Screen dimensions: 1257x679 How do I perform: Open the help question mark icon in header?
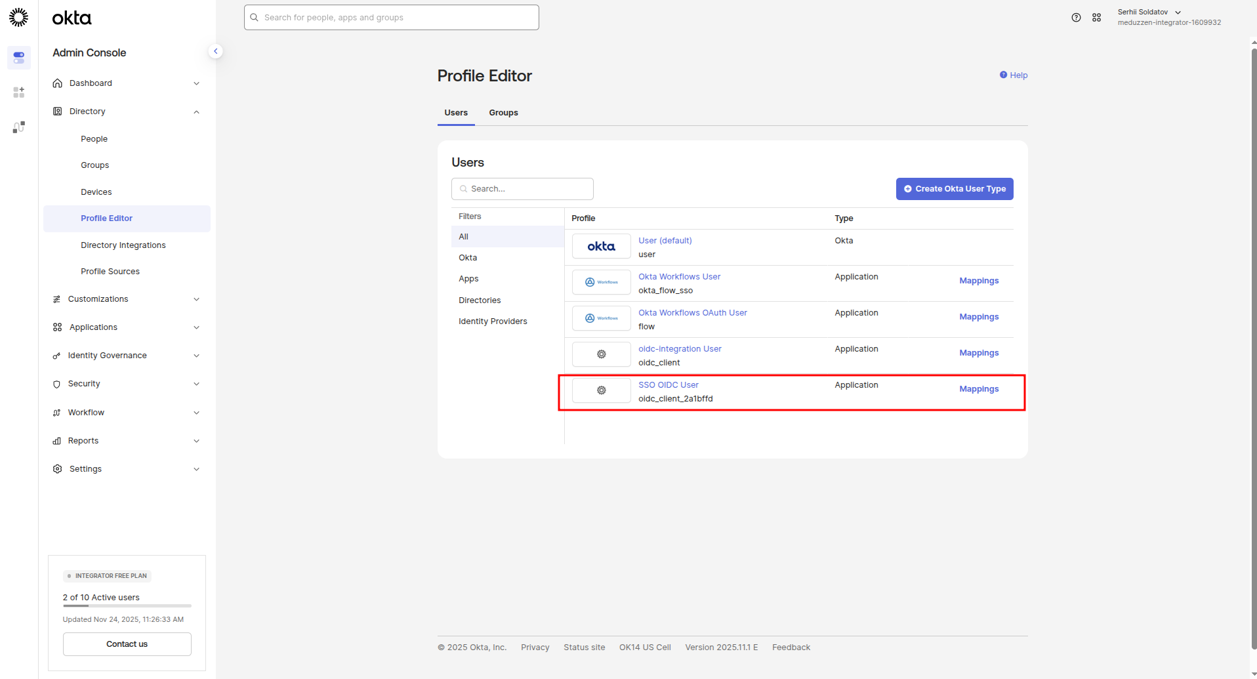pos(1076,18)
